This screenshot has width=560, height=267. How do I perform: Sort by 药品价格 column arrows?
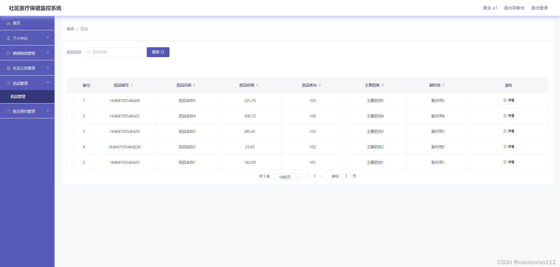click(x=257, y=85)
